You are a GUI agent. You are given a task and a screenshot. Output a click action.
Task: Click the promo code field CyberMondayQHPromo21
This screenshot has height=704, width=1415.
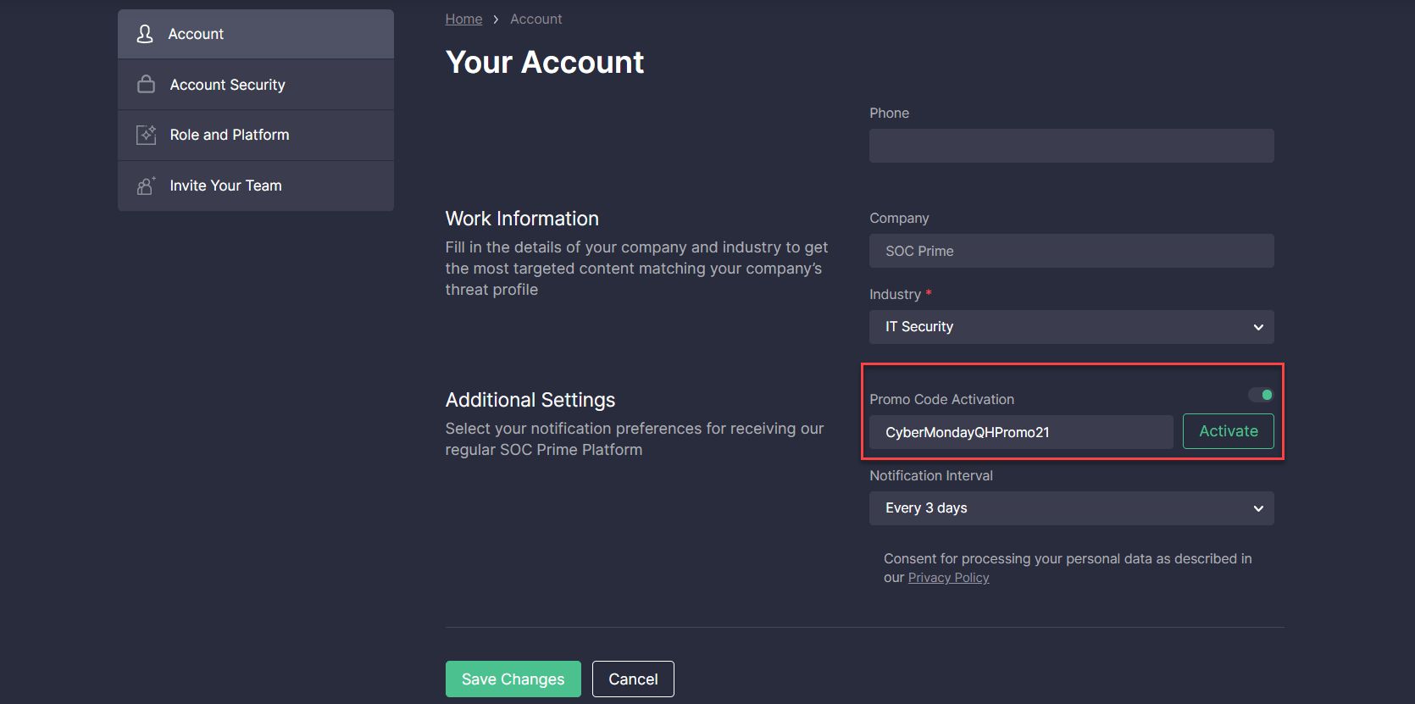click(x=1021, y=432)
